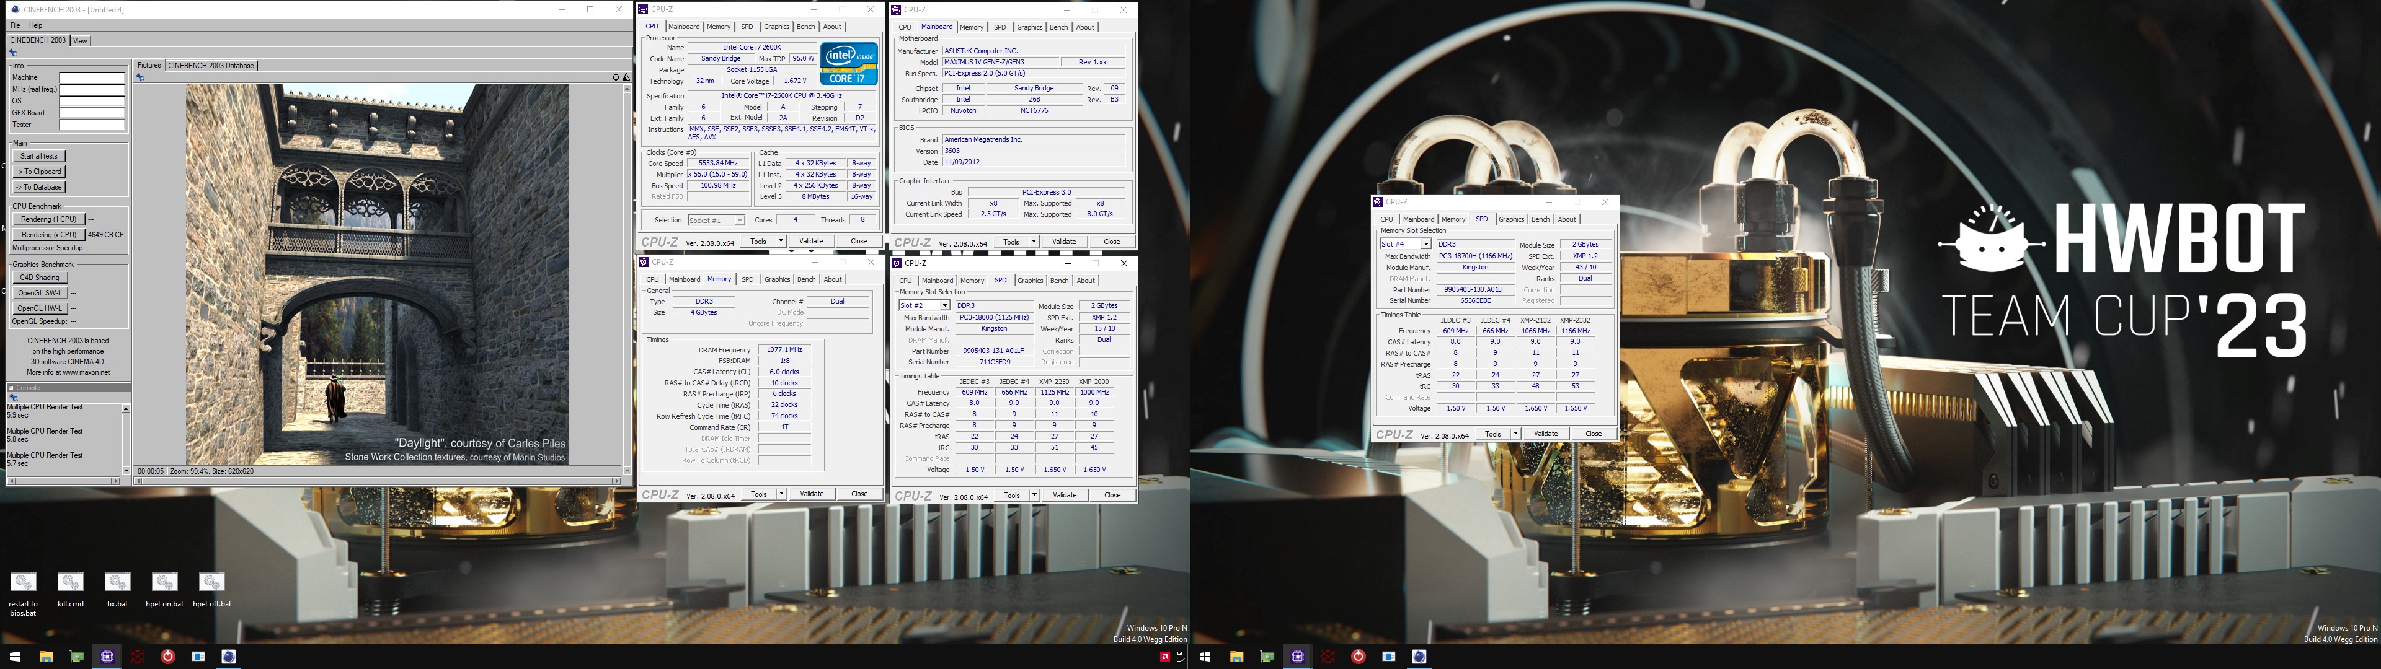Switch to Bench tab in CPU-Z CPU window

806,27
